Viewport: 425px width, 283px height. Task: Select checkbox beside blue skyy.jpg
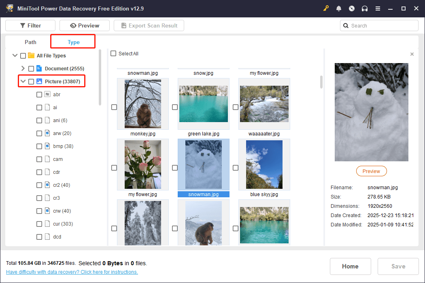tap(236, 168)
